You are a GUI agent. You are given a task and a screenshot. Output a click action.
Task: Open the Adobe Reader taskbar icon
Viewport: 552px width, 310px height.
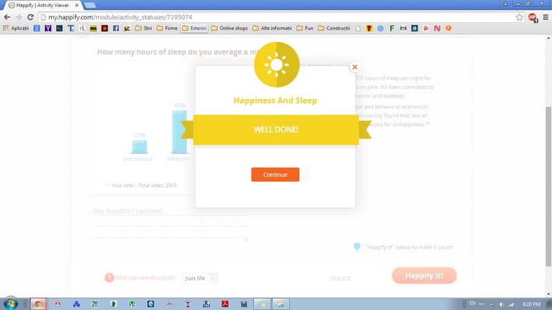225,304
